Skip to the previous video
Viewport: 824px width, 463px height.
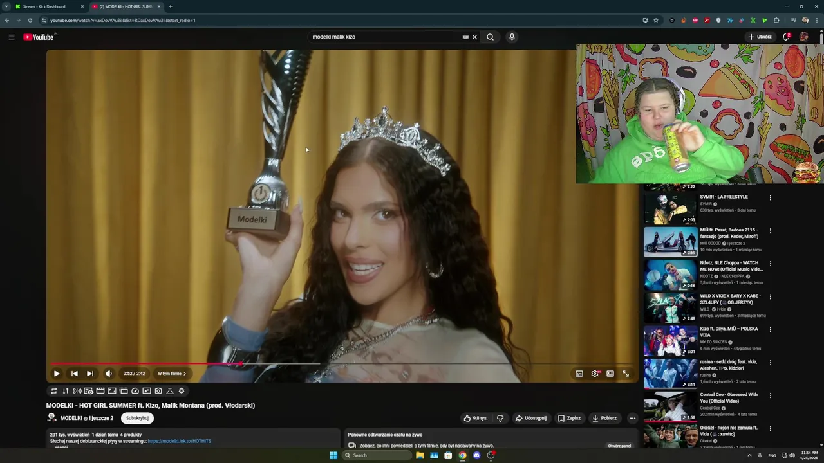pyautogui.click(x=75, y=374)
